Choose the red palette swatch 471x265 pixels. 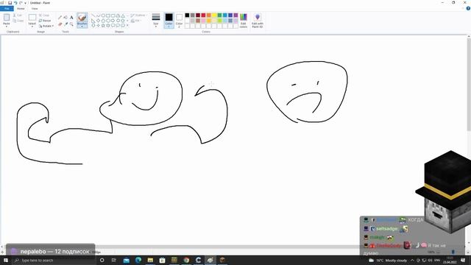coord(203,15)
